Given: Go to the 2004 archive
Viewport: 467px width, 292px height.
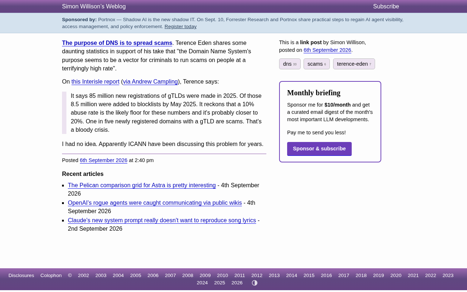Looking at the screenshot, I should 118,276.
